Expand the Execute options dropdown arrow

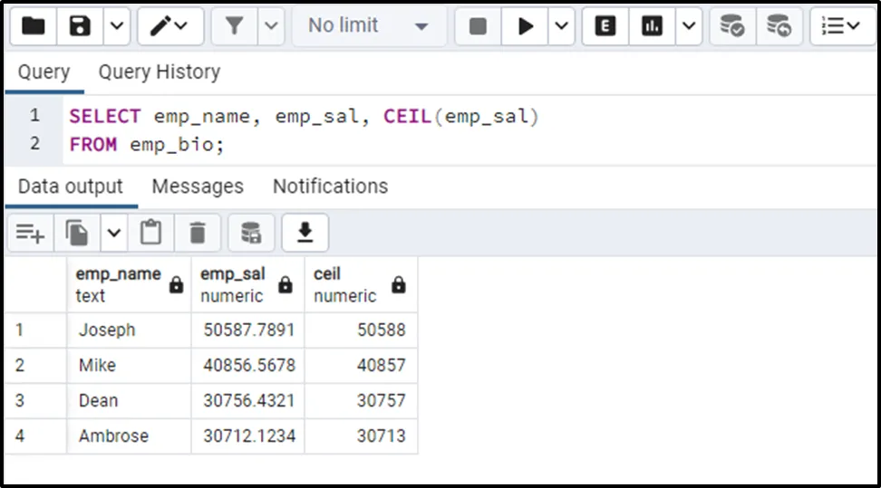tap(561, 26)
